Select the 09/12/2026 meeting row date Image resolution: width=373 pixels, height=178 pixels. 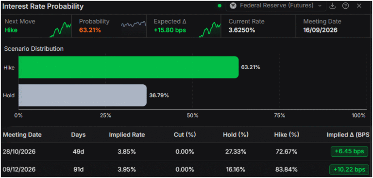pyautogui.click(x=19, y=169)
